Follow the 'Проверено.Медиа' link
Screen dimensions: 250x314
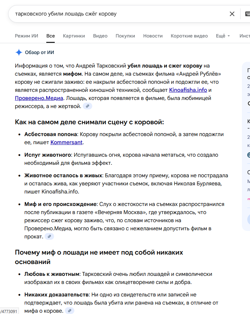39,98
